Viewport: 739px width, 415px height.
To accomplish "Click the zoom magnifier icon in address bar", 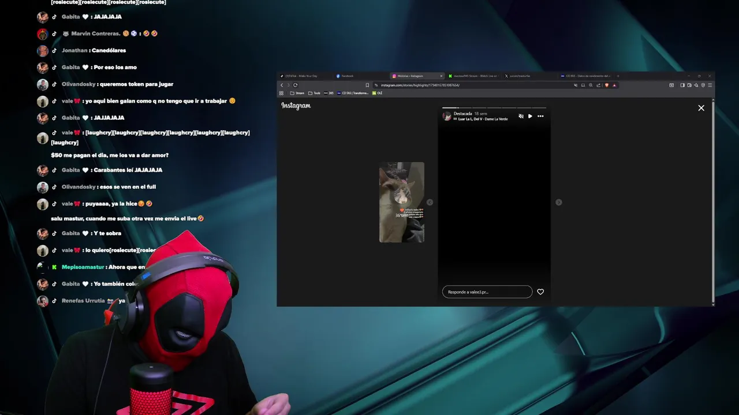I will click(591, 85).
